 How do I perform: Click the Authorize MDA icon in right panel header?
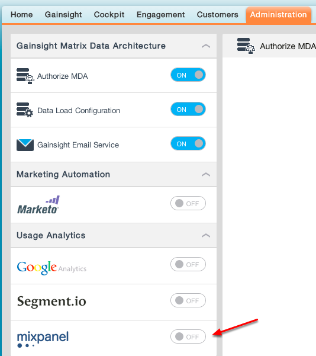click(246, 46)
